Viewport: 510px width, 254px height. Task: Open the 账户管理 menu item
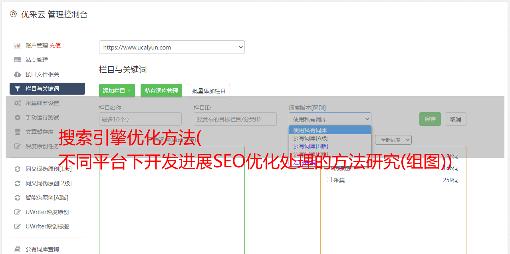coord(37,46)
